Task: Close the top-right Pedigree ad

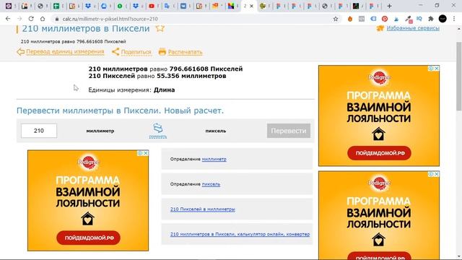Action: point(437,69)
